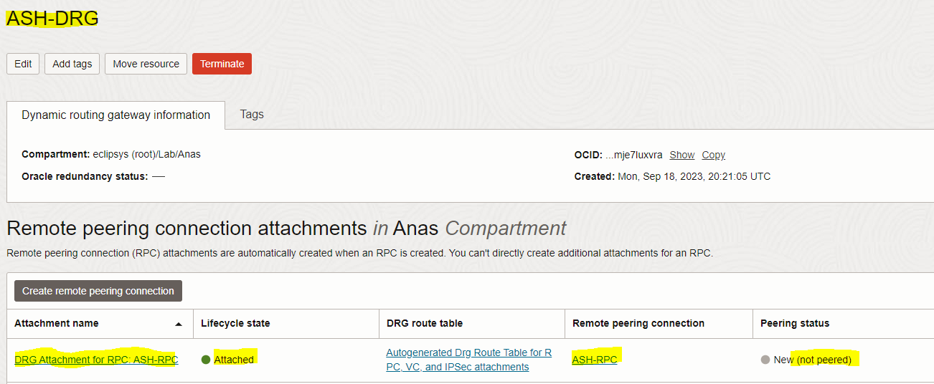Select Dynamic routing gateway information tab

point(115,115)
